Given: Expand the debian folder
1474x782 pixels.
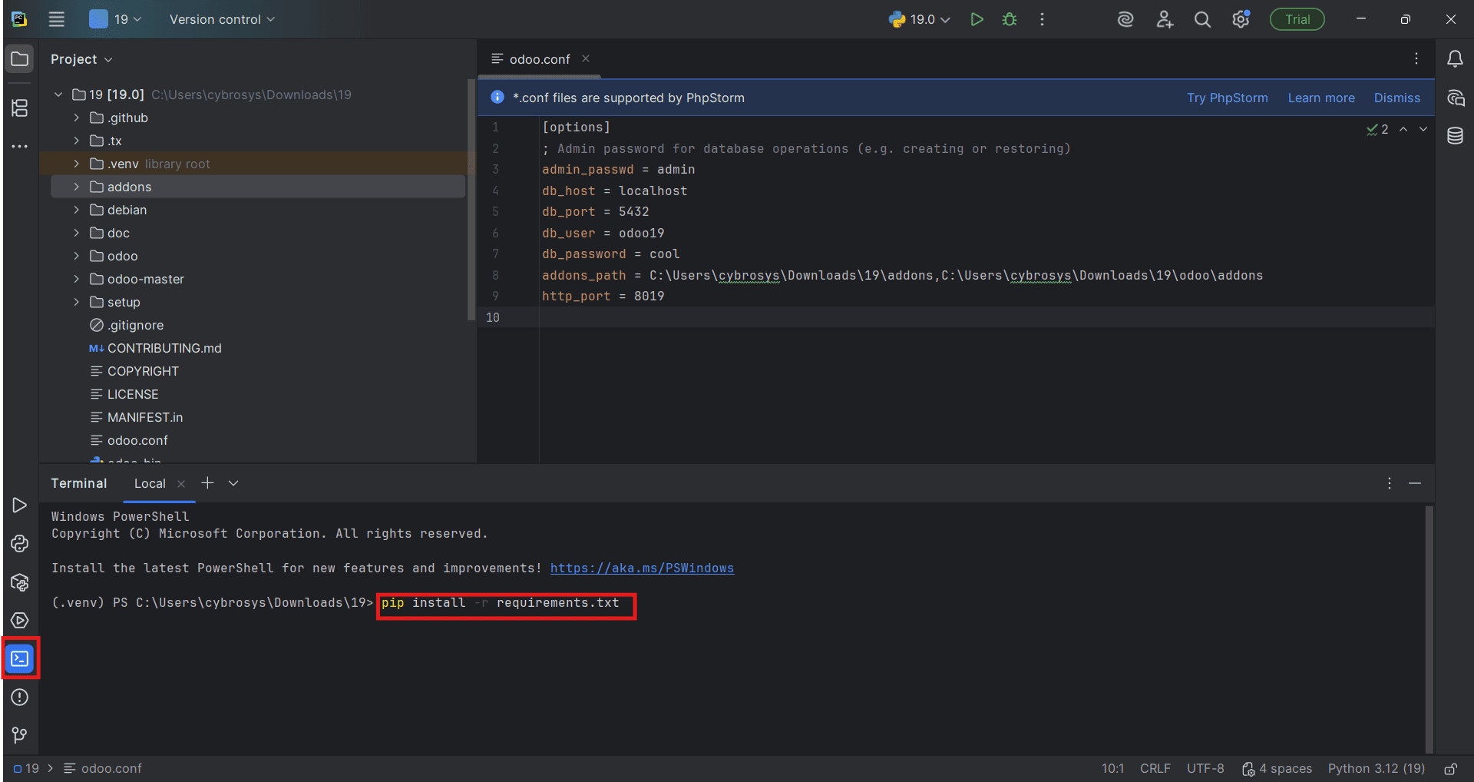Looking at the screenshot, I should [x=76, y=210].
